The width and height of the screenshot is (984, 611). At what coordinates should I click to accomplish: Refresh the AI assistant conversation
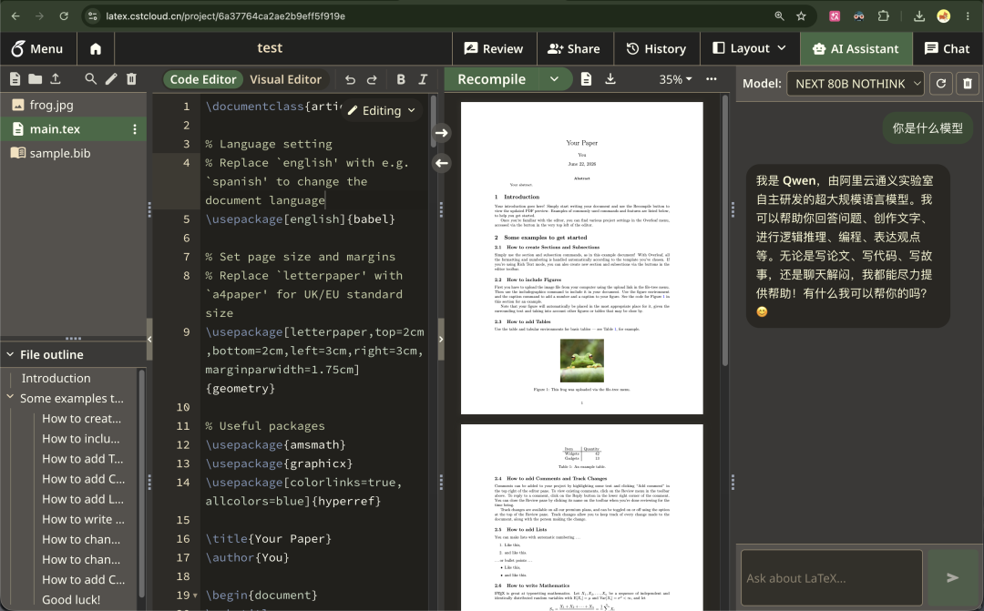940,84
